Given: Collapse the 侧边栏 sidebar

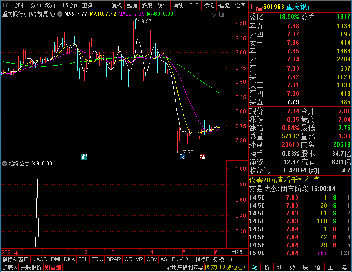Looking at the screenshot, I should (x=237, y=267).
